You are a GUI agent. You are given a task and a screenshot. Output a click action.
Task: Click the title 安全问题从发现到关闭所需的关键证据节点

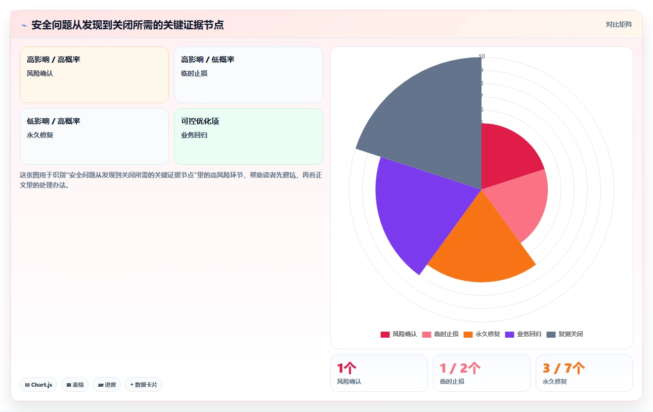(127, 25)
